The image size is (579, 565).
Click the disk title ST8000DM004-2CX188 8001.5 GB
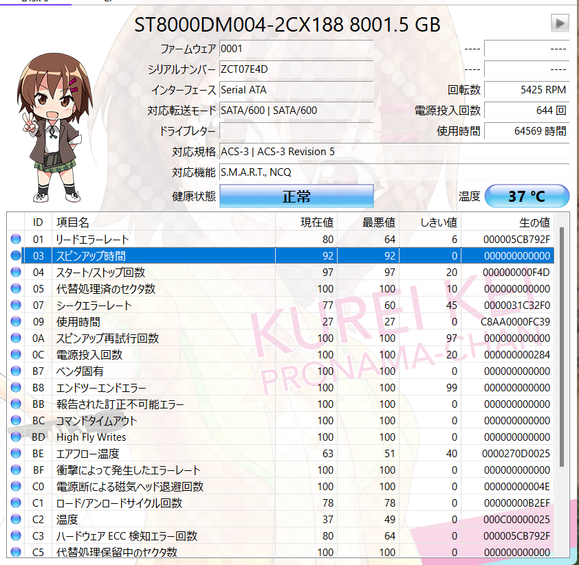[287, 24]
